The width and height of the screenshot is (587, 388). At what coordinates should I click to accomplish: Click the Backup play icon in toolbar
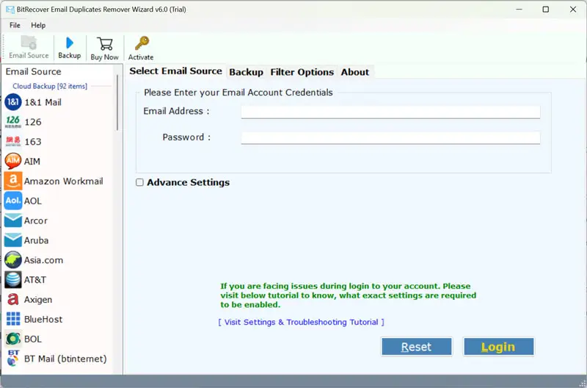pos(69,43)
